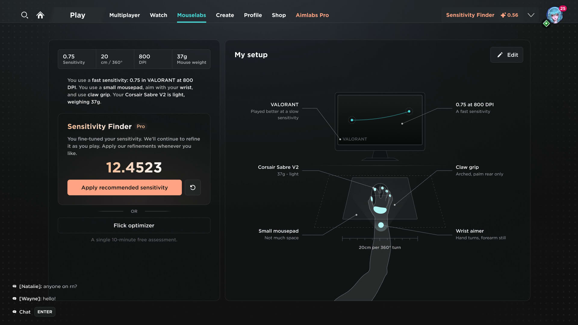Image resolution: width=578 pixels, height=325 pixels.
Task: Click the 0.75 Sensitivity stat cell
Action: coord(77,59)
